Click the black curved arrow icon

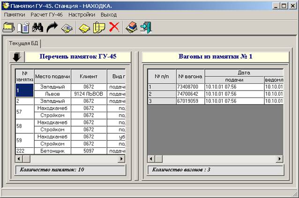(x=52, y=27)
